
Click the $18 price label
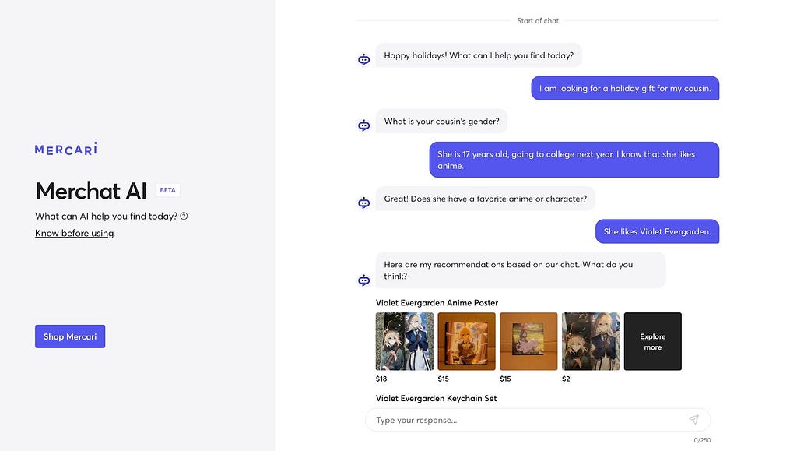point(381,379)
